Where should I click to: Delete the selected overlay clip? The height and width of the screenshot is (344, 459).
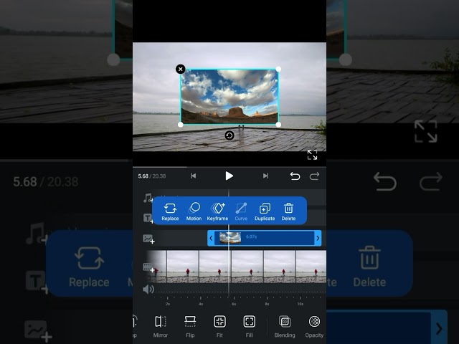(288, 212)
